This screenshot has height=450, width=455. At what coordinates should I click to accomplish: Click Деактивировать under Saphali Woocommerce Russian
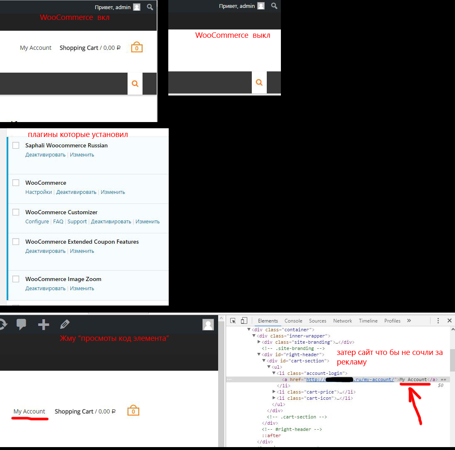[x=45, y=155]
